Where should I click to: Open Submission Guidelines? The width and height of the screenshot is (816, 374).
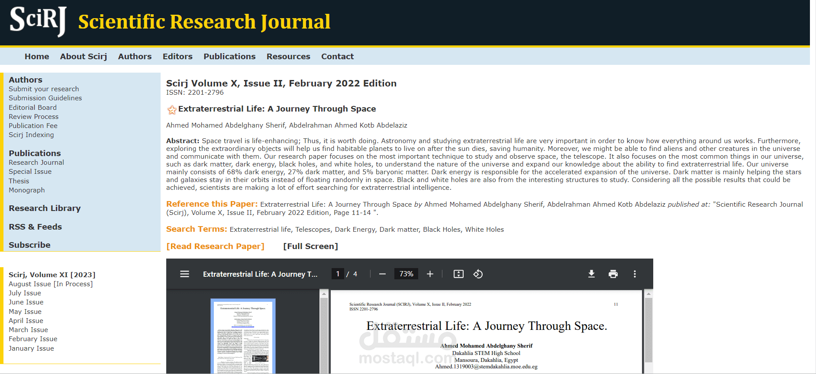[x=45, y=98]
